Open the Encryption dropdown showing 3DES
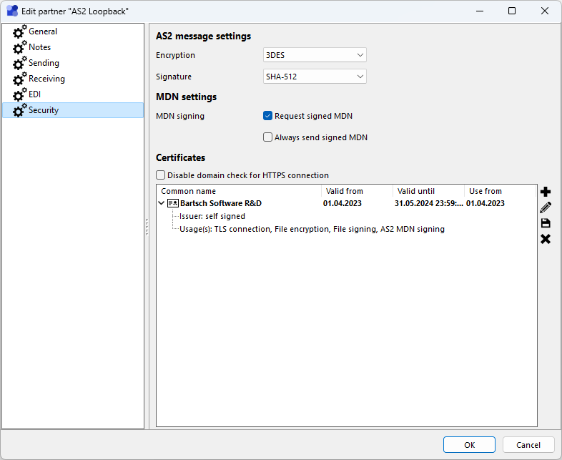 coord(315,55)
